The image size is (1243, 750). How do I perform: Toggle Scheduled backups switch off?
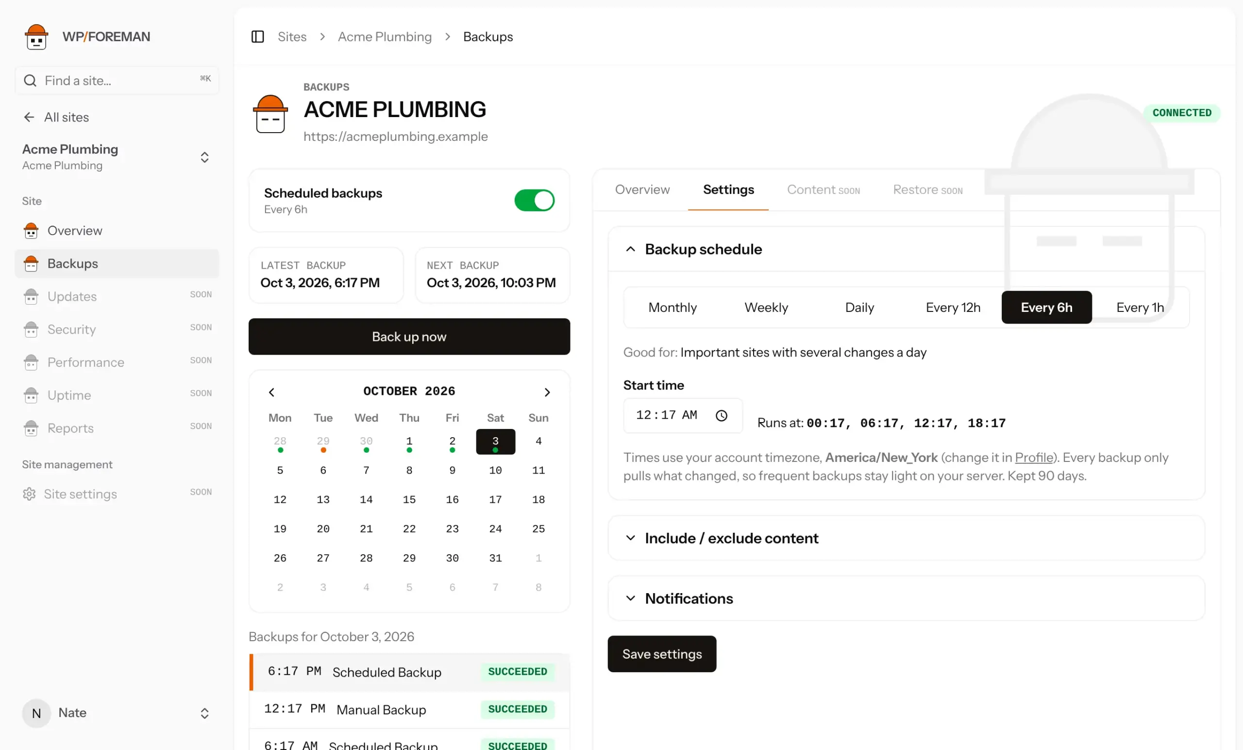[x=534, y=200]
